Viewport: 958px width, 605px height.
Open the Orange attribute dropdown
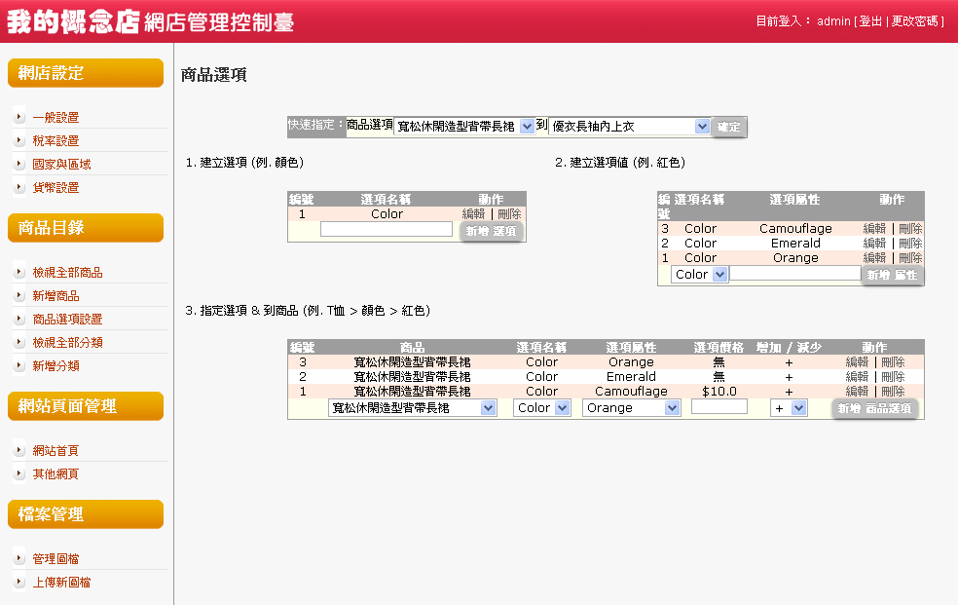pos(631,408)
